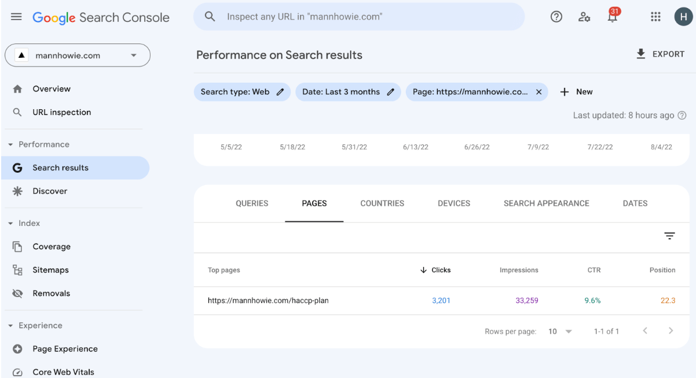Switch to the Queries tab
The image size is (696, 378).
click(x=252, y=203)
